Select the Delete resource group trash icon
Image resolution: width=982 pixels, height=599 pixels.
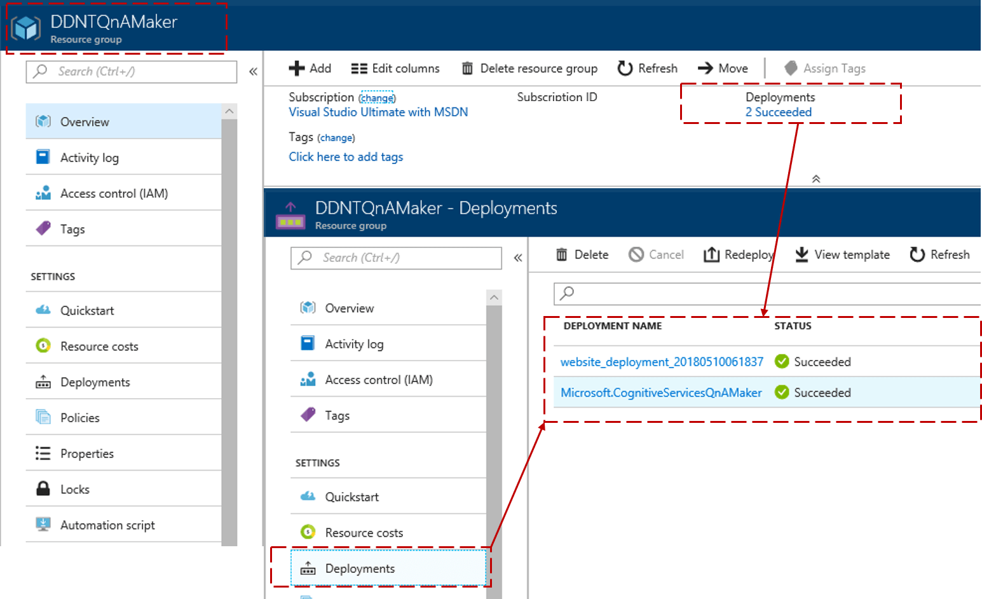(468, 68)
